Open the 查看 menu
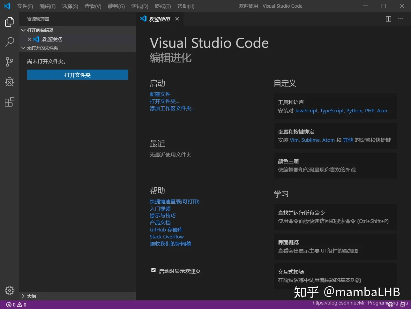The image size is (411, 309). (x=93, y=6)
